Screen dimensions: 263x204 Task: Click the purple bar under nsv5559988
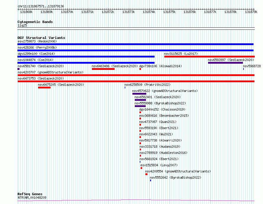coord(140,106)
